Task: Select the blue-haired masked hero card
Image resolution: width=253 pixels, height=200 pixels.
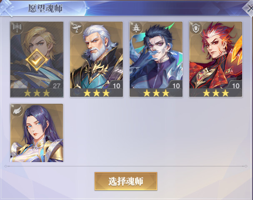Action: point(156,59)
